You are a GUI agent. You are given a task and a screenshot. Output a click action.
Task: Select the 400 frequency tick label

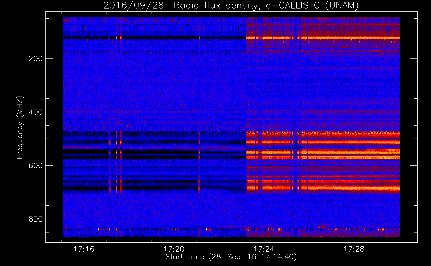[36, 112]
